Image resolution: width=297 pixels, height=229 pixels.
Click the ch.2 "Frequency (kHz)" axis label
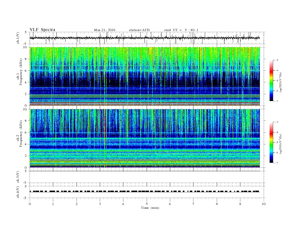point(21,134)
